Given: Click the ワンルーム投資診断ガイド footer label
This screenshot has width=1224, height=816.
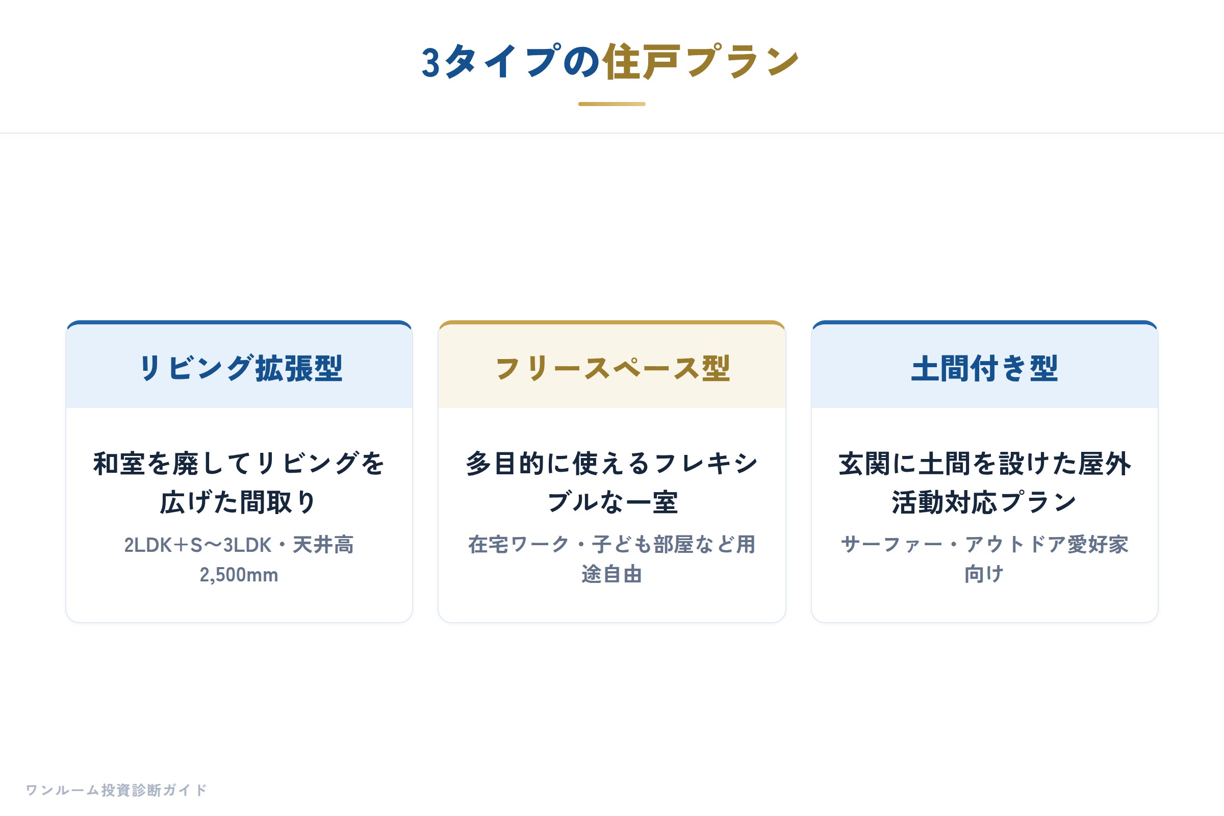Looking at the screenshot, I should (117, 790).
